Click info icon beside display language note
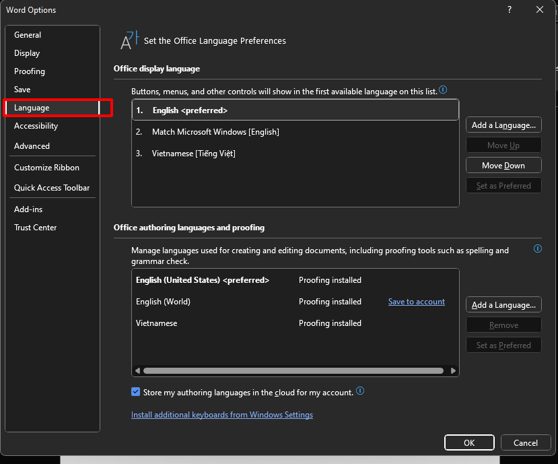Image resolution: width=558 pixels, height=464 pixels. 443,90
